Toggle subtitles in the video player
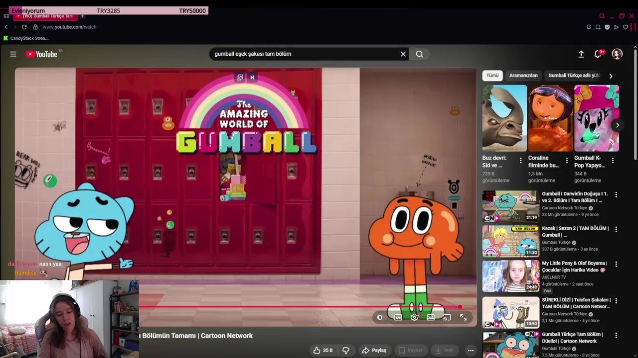This screenshot has height=358, width=638. click(x=398, y=317)
